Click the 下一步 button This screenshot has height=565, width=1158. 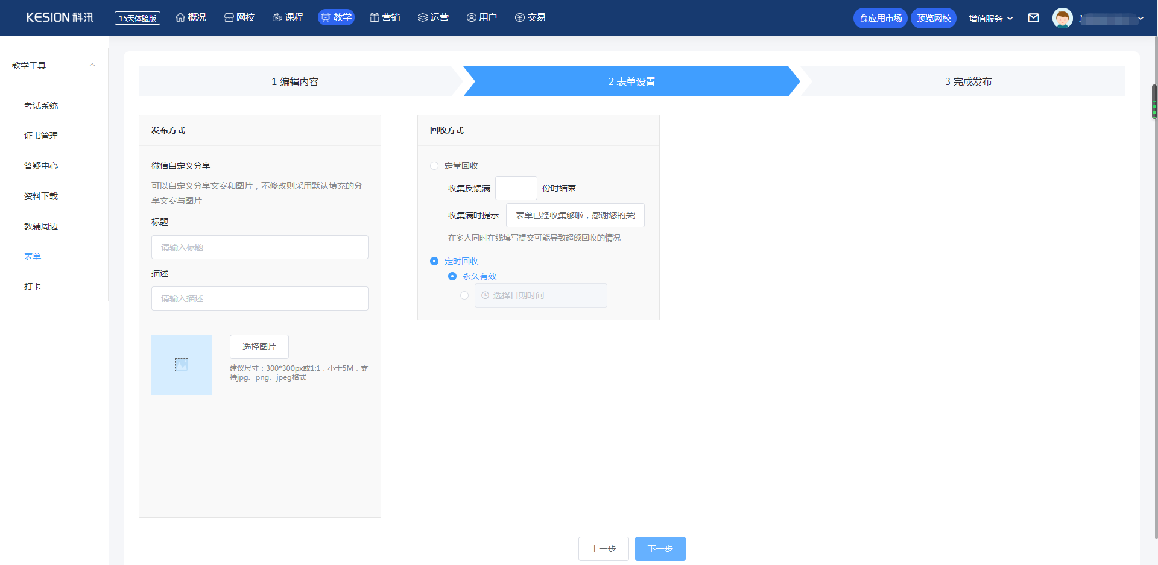pos(660,549)
